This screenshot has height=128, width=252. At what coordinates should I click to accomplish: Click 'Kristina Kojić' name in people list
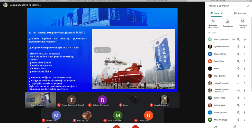pos(219,98)
